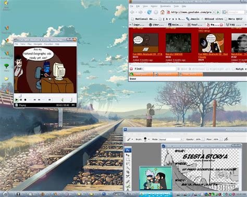This screenshot has width=247, height=197.
Task: Go forward a page in Firefox
Action: click(140, 12)
